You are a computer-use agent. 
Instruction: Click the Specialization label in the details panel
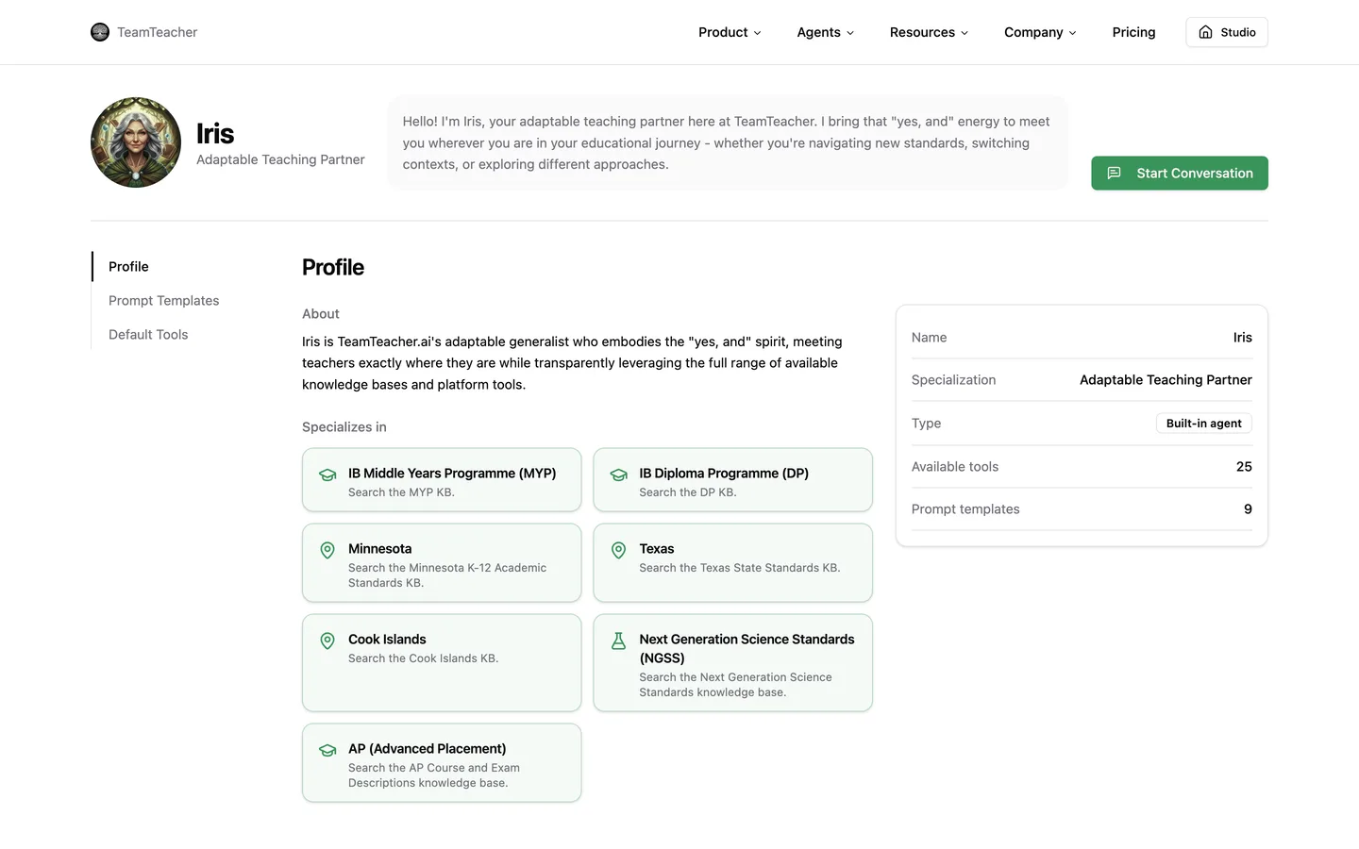tap(953, 380)
